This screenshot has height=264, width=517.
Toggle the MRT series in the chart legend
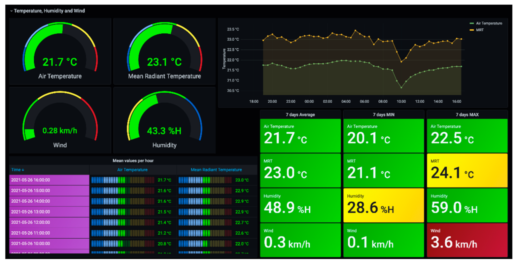[480, 30]
